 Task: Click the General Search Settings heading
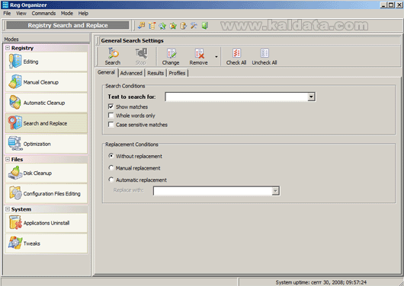[x=132, y=40]
